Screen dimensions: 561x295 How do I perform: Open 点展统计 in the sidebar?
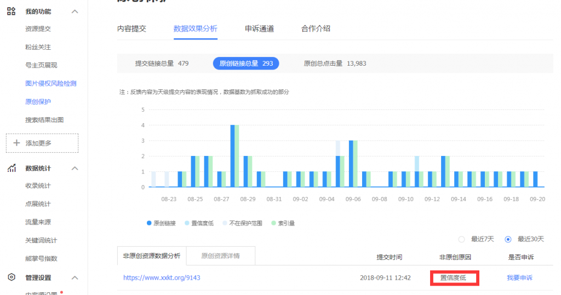point(38,204)
